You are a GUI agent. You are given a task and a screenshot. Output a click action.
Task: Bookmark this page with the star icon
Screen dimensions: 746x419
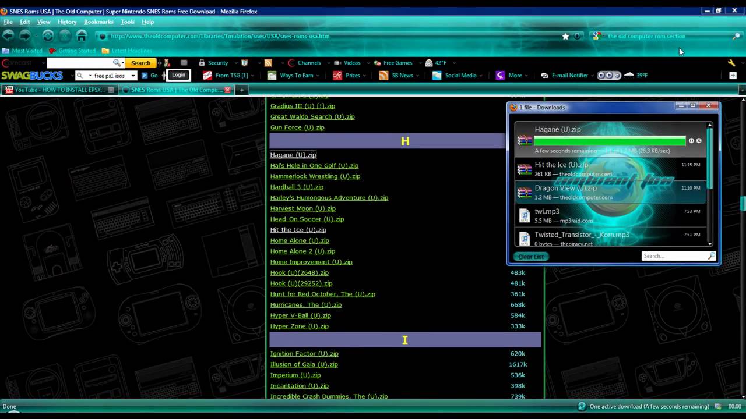(x=565, y=36)
